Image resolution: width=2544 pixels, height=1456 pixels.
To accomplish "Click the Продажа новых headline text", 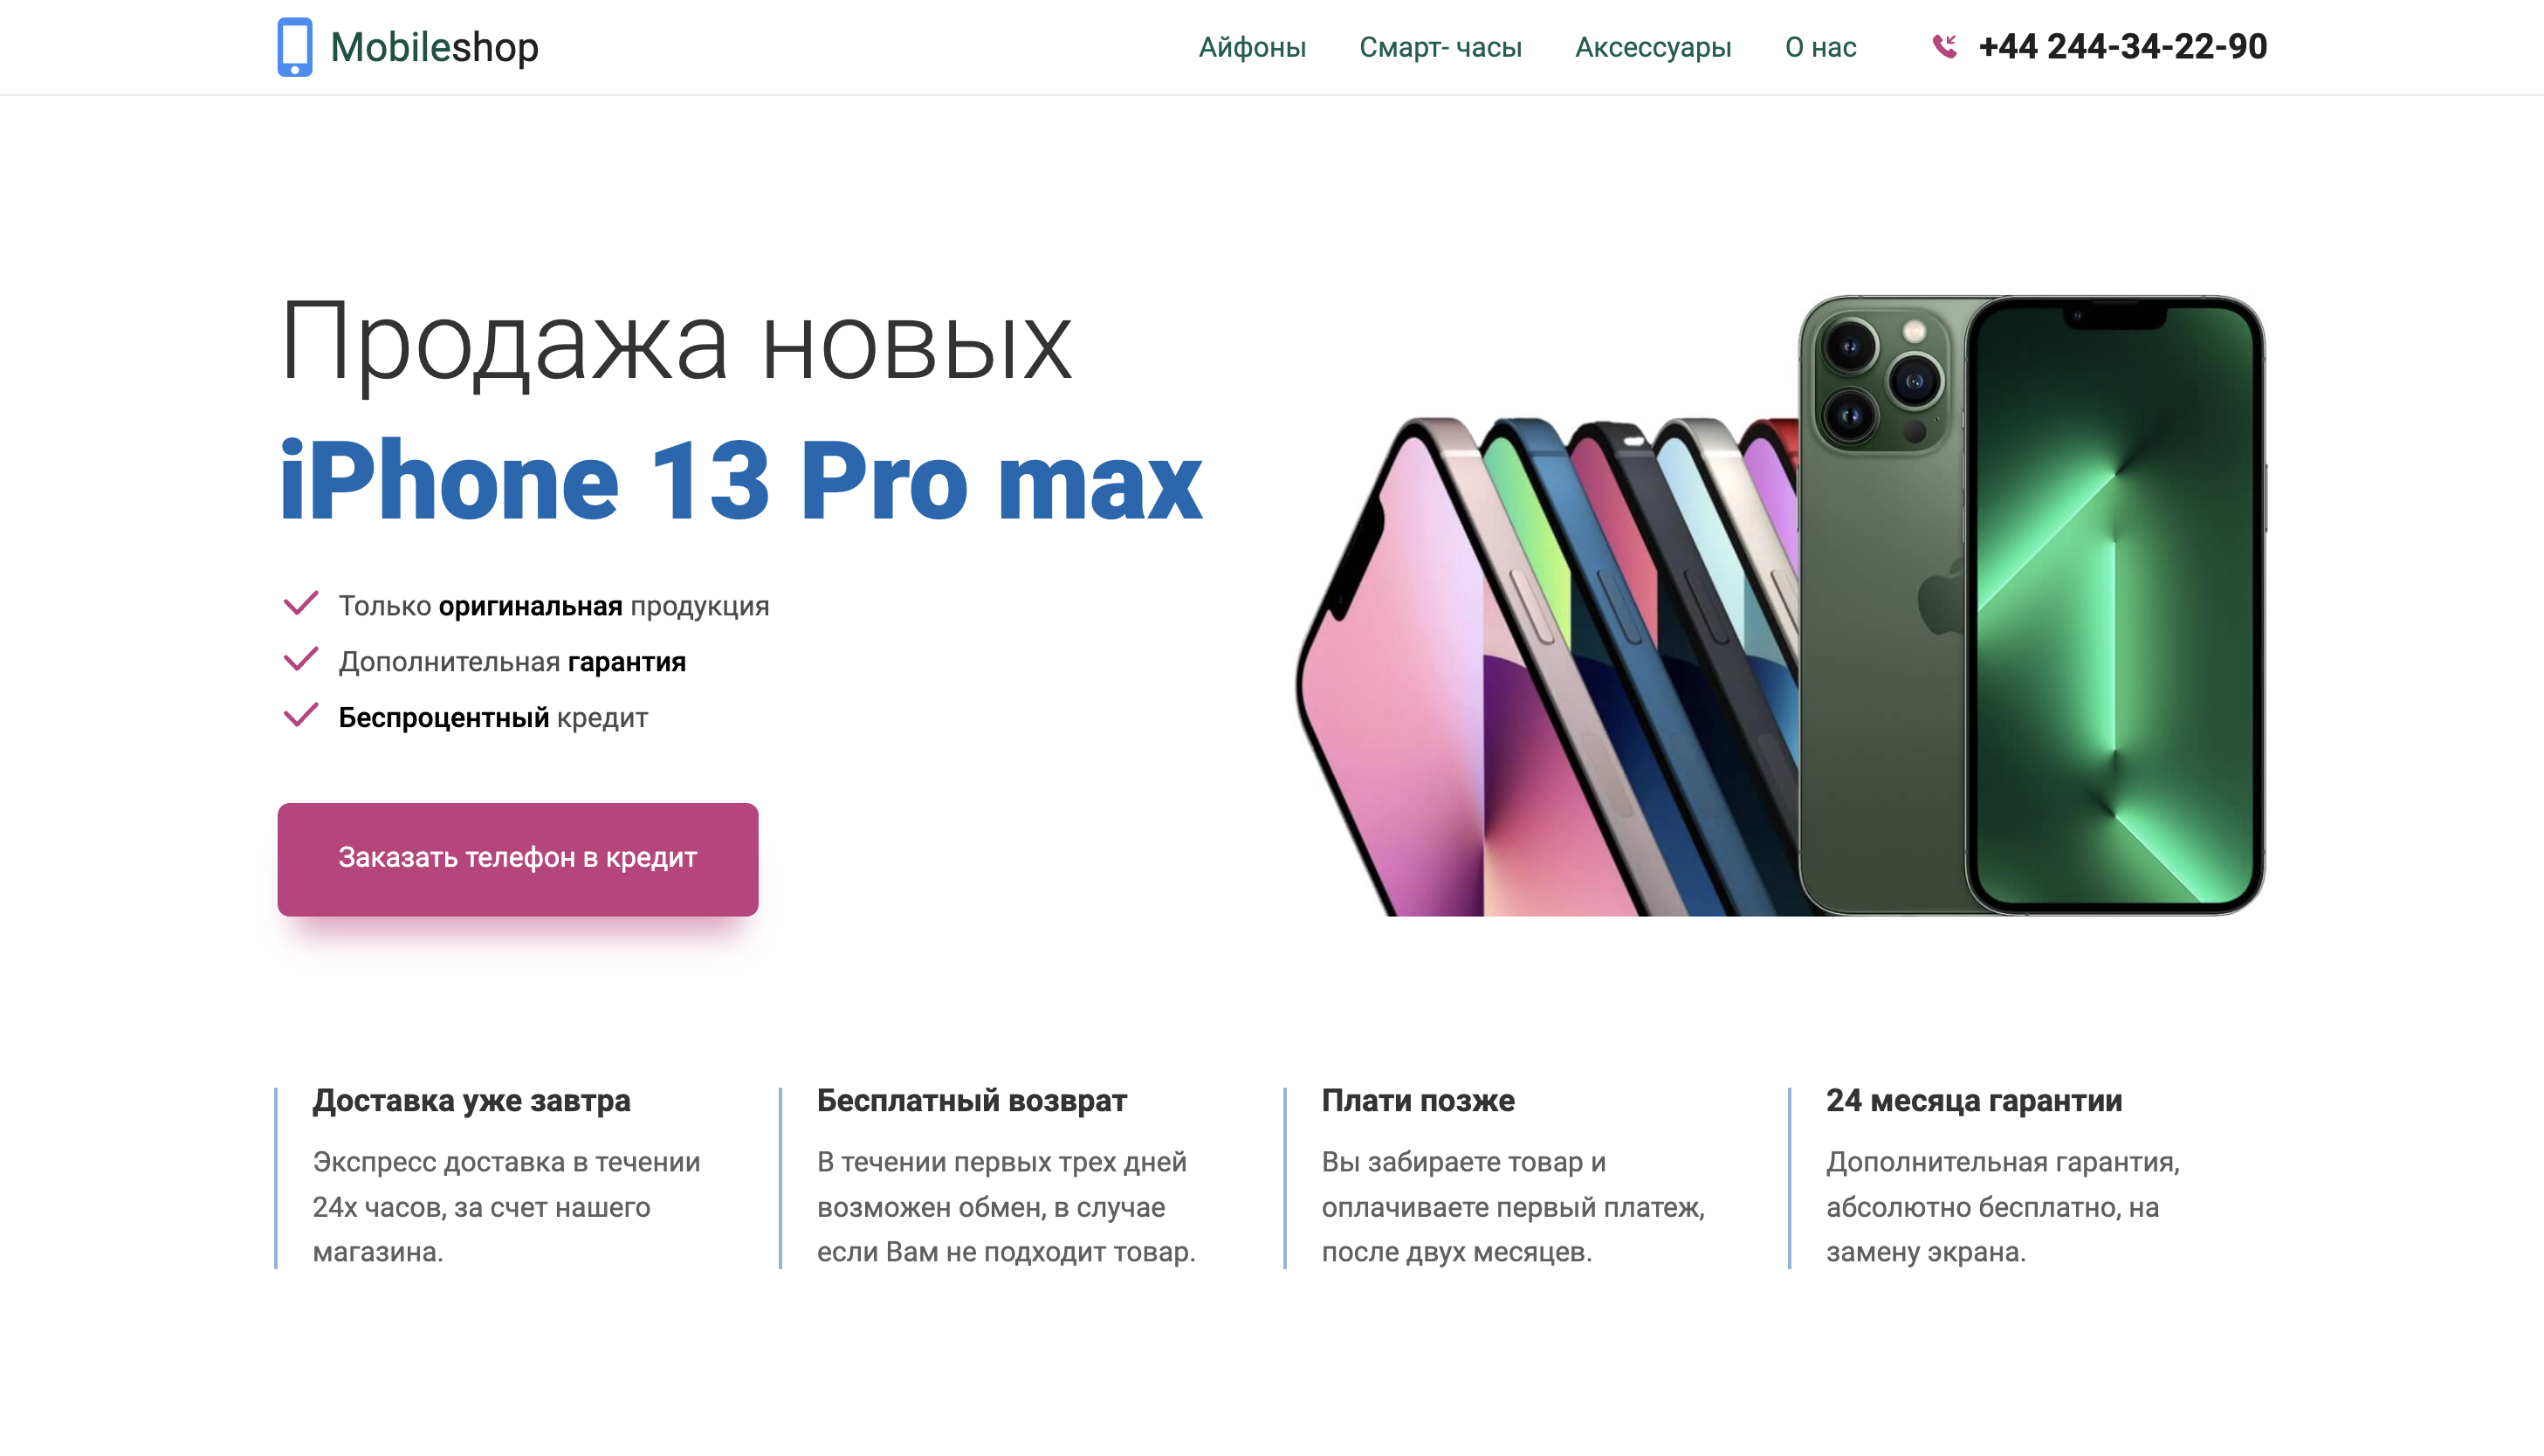I will point(676,345).
